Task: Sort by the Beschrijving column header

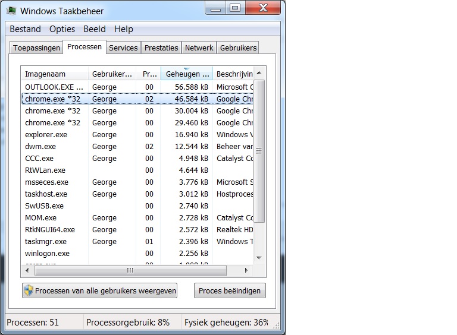Action: (233, 74)
